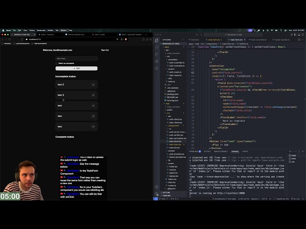Click the Add todo button

click(x=76, y=68)
